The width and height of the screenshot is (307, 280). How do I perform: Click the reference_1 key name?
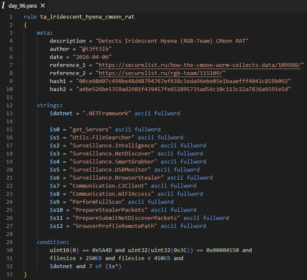[68, 65]
